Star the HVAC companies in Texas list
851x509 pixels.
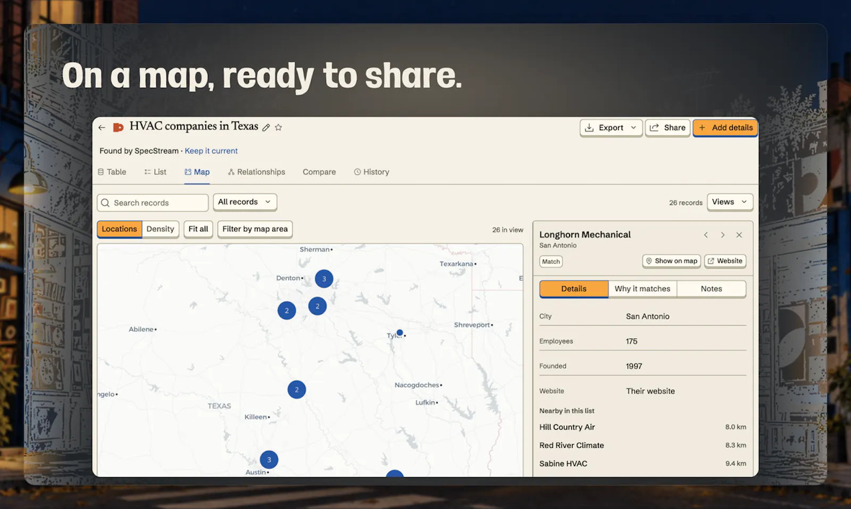278,128
